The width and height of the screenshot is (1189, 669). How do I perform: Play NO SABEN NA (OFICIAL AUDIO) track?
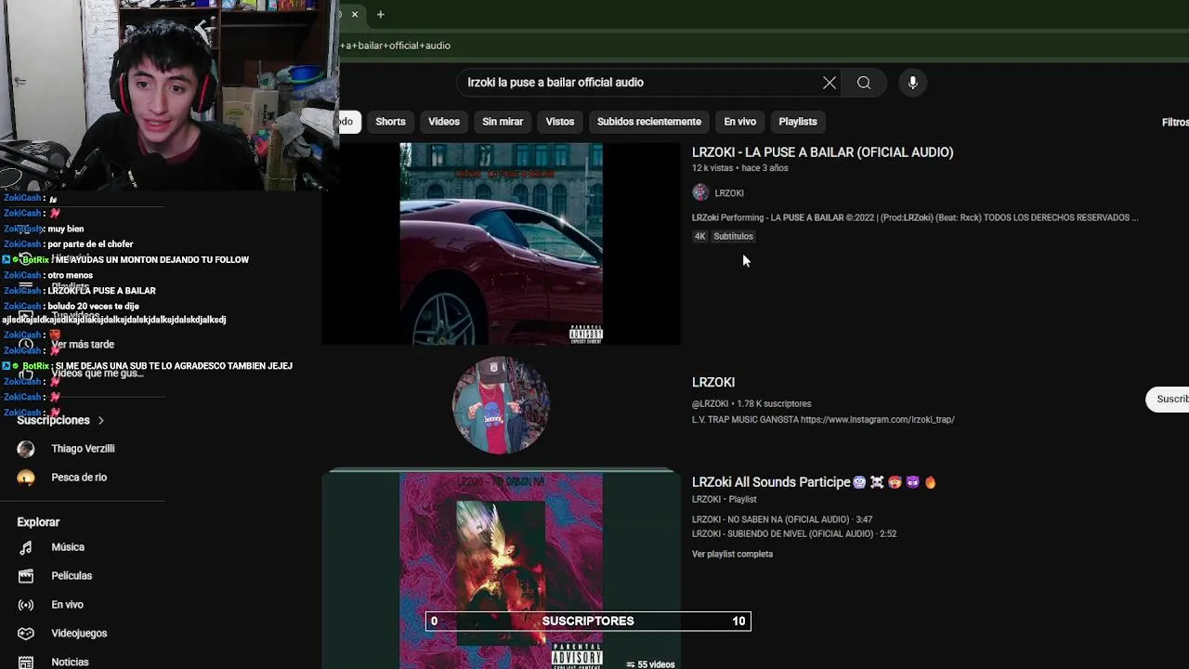coord(782,519)
